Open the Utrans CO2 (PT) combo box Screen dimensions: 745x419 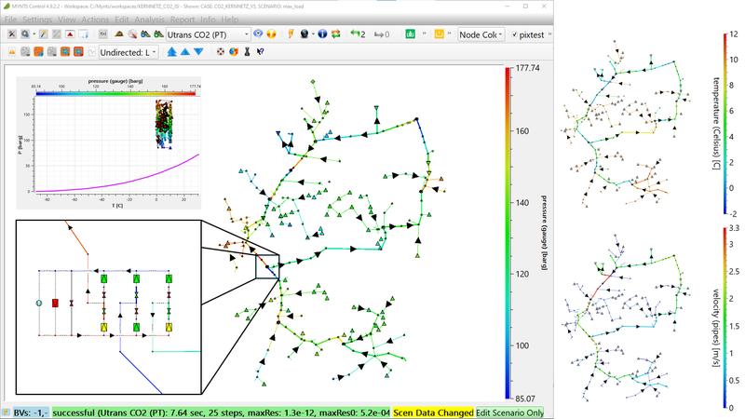pyautogui.click(x=208, y=34)
